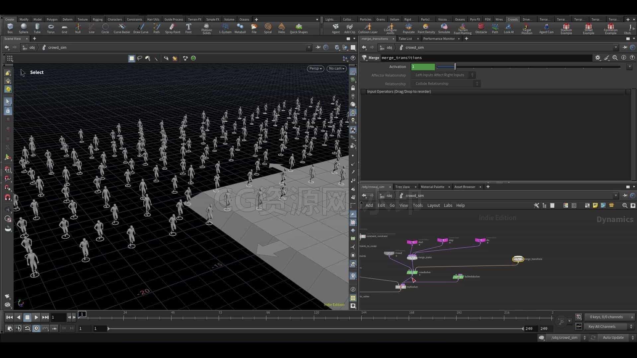637x358 pixels.
Task: Adjust the Activation slider
Action: (529, 67)
